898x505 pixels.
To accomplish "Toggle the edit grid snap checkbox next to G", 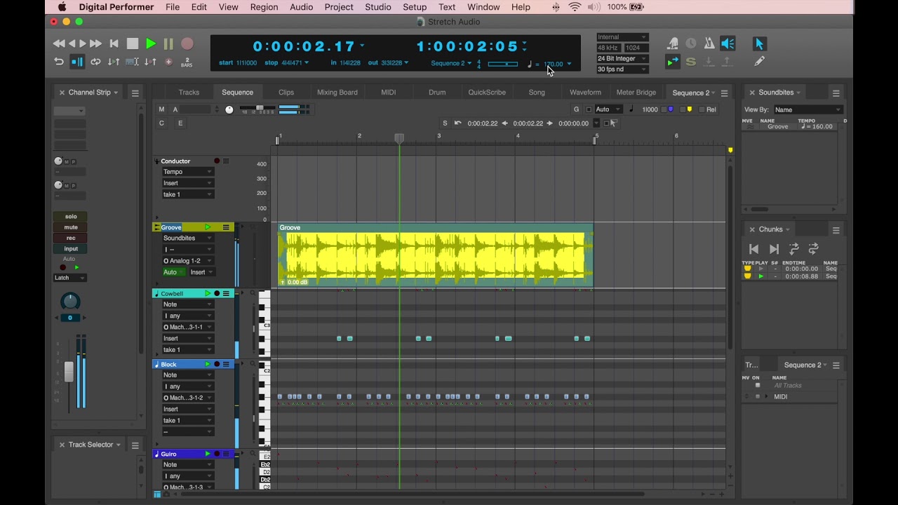I will 588,109.
